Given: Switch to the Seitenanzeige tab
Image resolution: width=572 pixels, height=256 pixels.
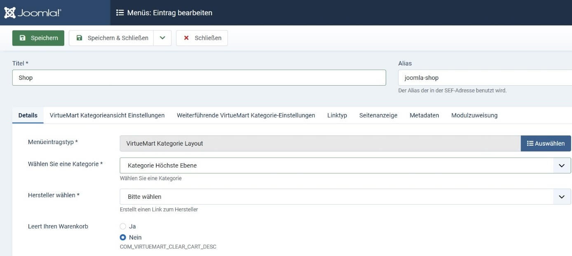Looking at the screenshot, I should [x=378, y=115].
